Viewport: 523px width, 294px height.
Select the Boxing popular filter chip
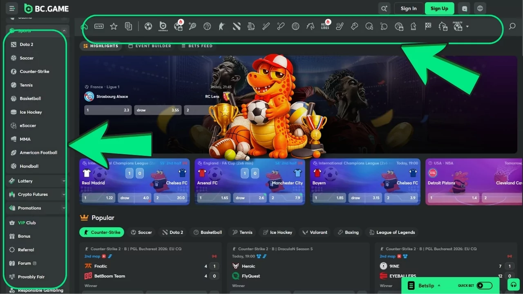[348, 232]
